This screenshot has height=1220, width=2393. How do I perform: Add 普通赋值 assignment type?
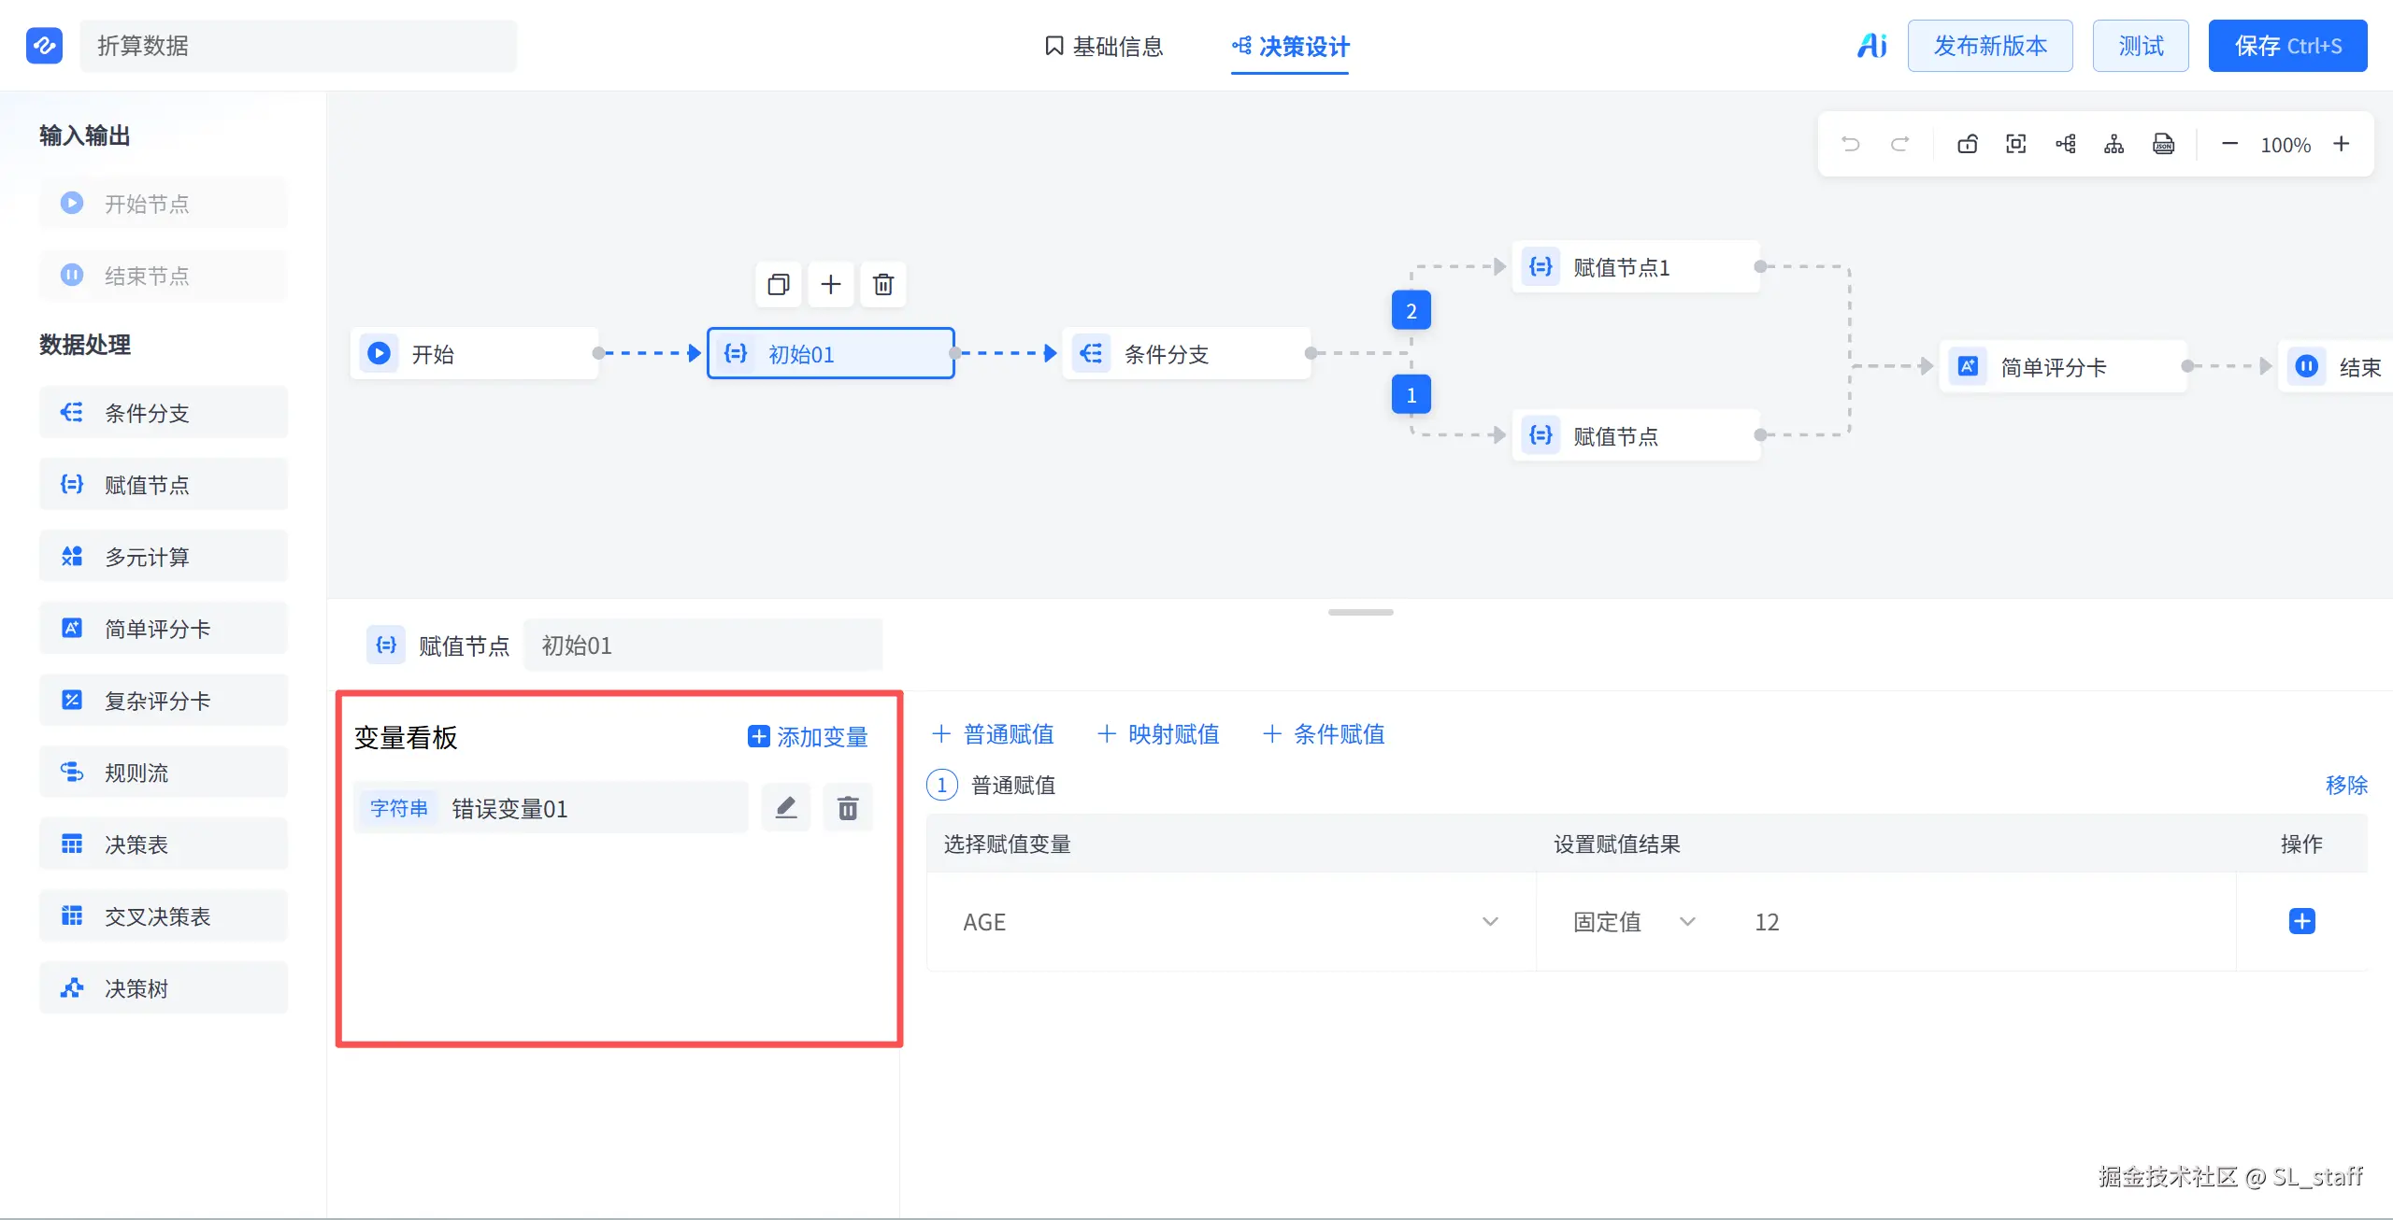(993, 734)
